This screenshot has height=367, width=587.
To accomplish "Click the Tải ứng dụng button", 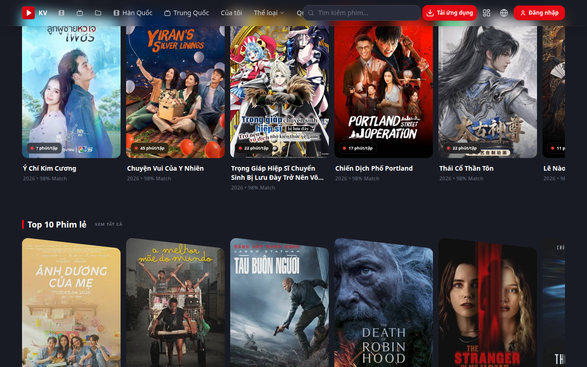I will point(449,13).
